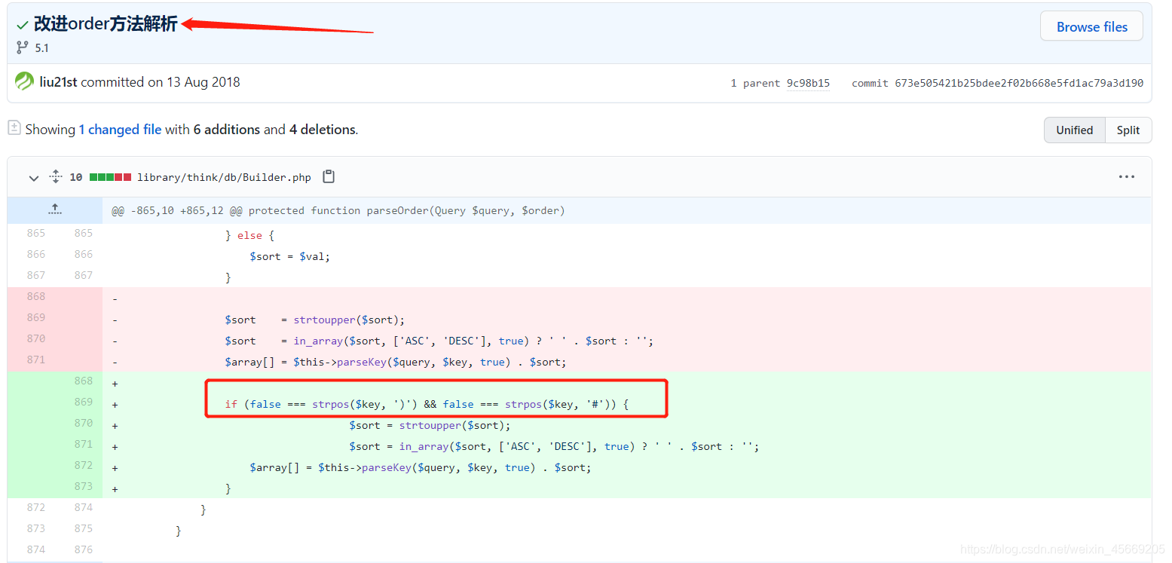
Task: Click the hunk header parseOrder line
Action: coord(338,210)
